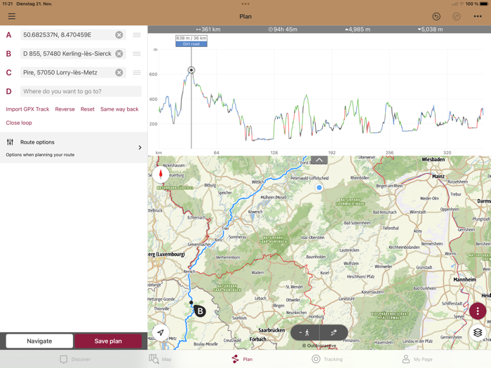Save the plan
491x368 pixels.
108,341
